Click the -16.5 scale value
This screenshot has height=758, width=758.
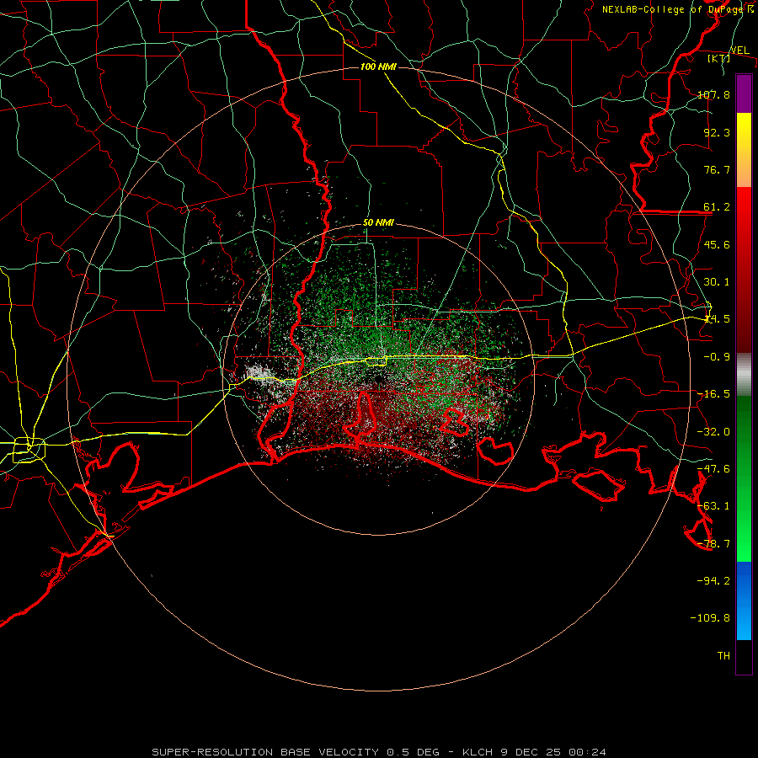click(x=713, y=394)
